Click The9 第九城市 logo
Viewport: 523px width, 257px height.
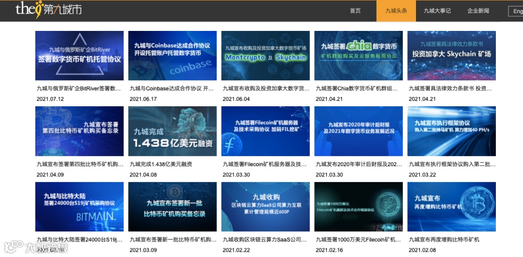click(48, 9)
